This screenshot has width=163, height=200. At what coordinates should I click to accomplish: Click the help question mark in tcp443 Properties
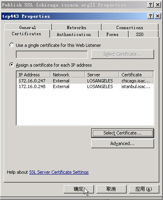point(150,16)
